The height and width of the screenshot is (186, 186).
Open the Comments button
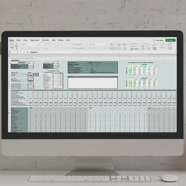(x=158, y=40)
